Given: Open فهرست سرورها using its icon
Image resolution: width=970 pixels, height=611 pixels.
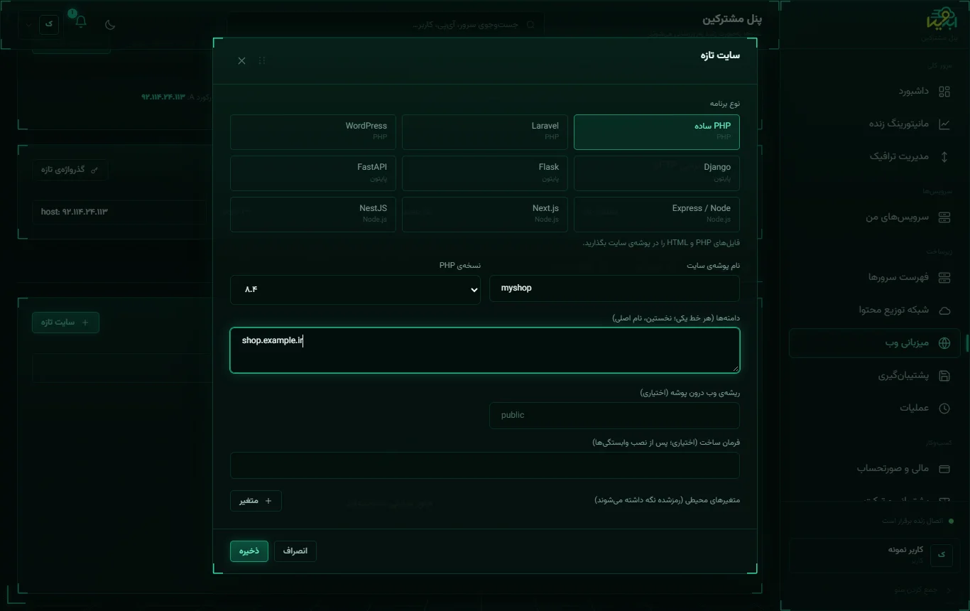Looking at the screenshot, I should tap(944, 277).
